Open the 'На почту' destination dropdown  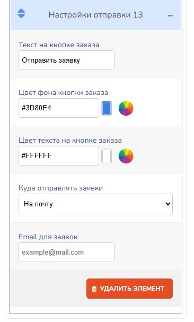point(95,204)
